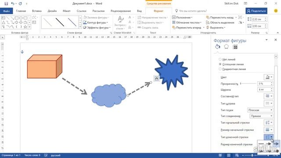281x158 pixels.
Task: Switch to Read Mode view in status bar
Action: point(220,155)
